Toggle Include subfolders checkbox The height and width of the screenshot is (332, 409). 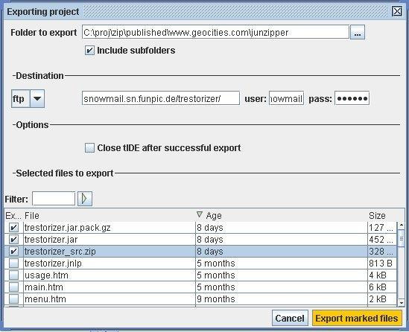pos(89,51)
